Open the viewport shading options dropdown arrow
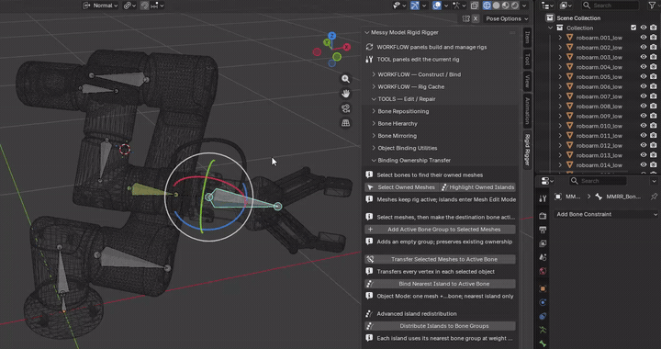 (x=524, y=6)
